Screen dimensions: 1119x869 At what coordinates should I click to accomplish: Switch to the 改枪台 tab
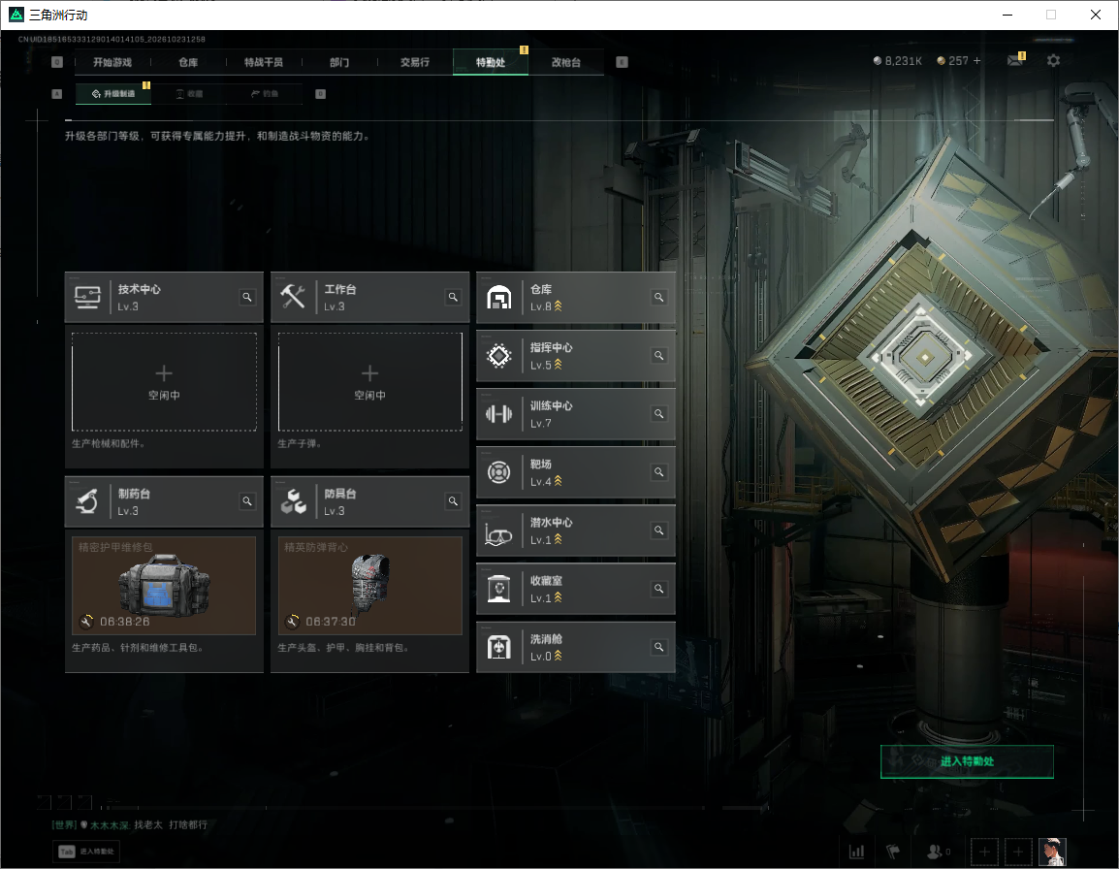pyautogui.click(x=566, y=62)
